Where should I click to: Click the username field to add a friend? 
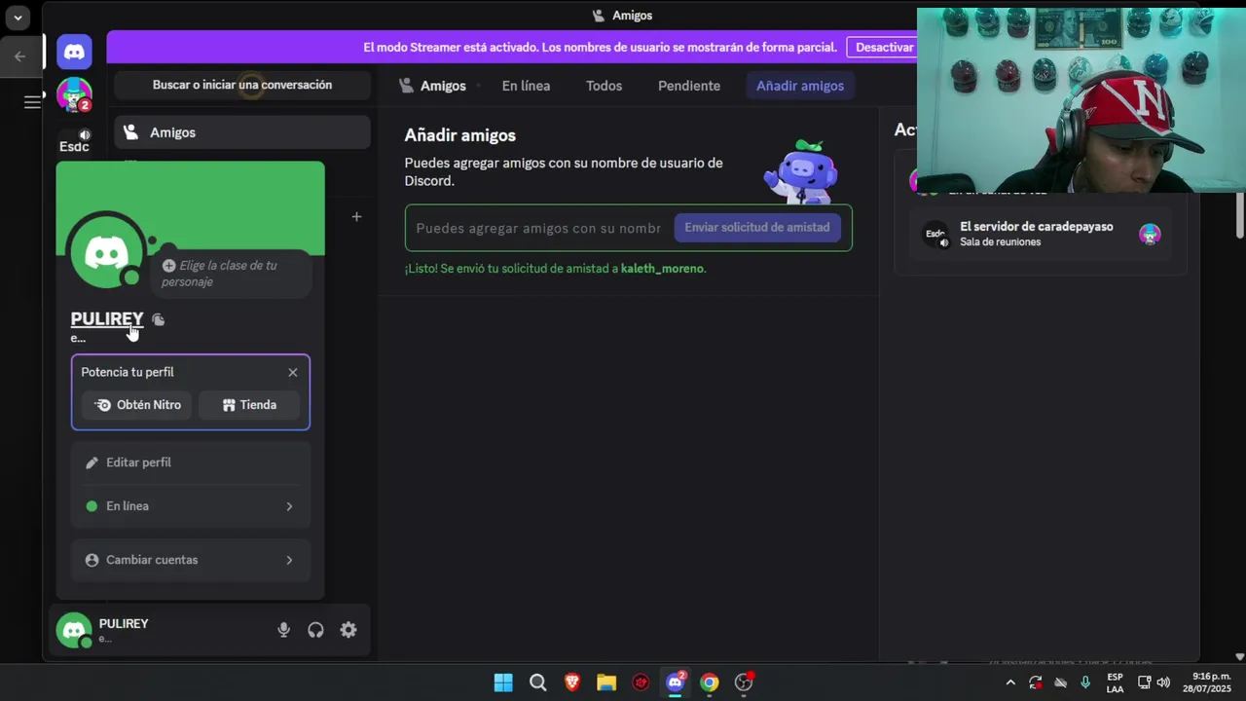tap(538, 228)
